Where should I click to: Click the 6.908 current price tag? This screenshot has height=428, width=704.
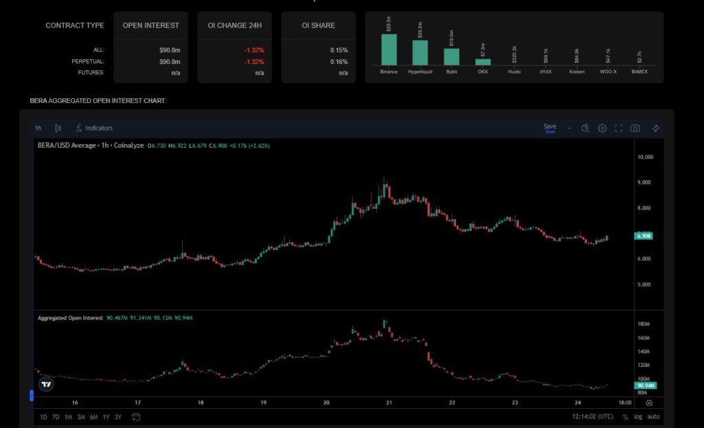pos(643,236)
